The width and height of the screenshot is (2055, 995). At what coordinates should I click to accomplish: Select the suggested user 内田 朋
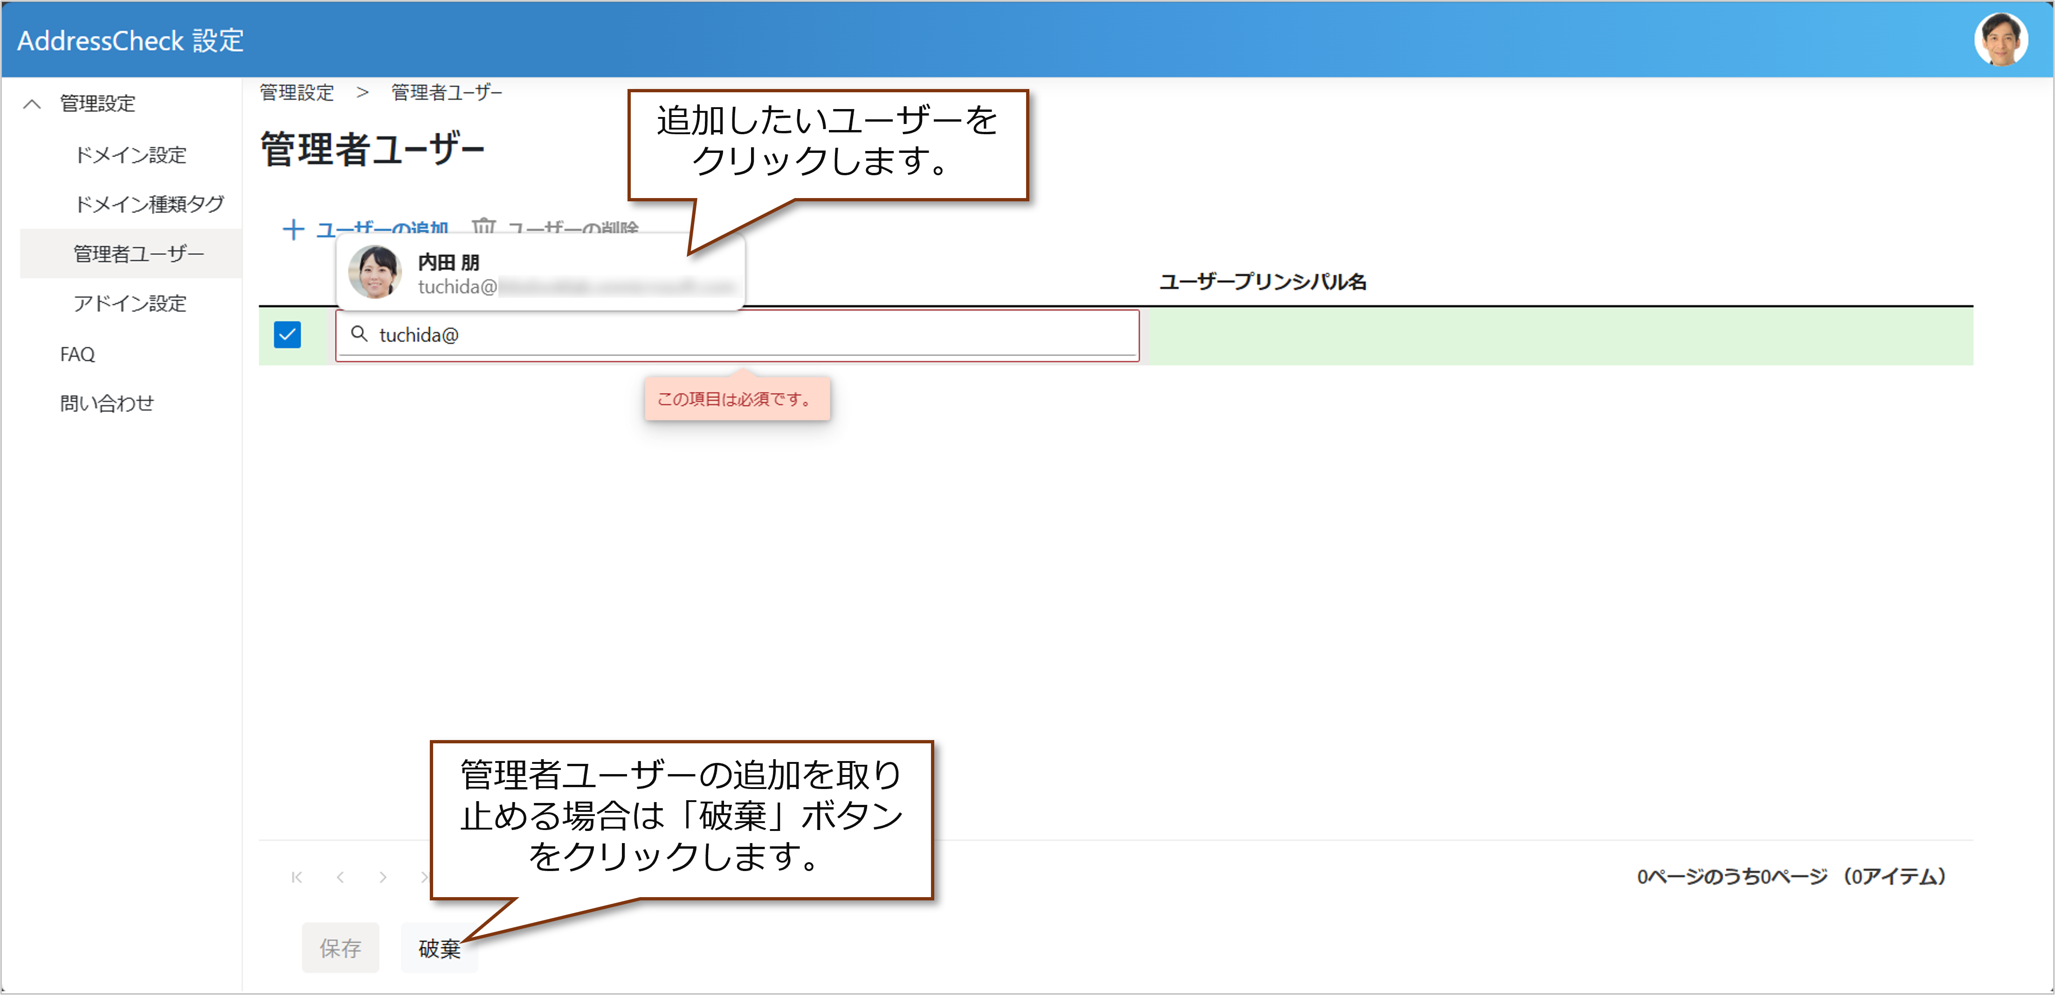pos(540,273)
